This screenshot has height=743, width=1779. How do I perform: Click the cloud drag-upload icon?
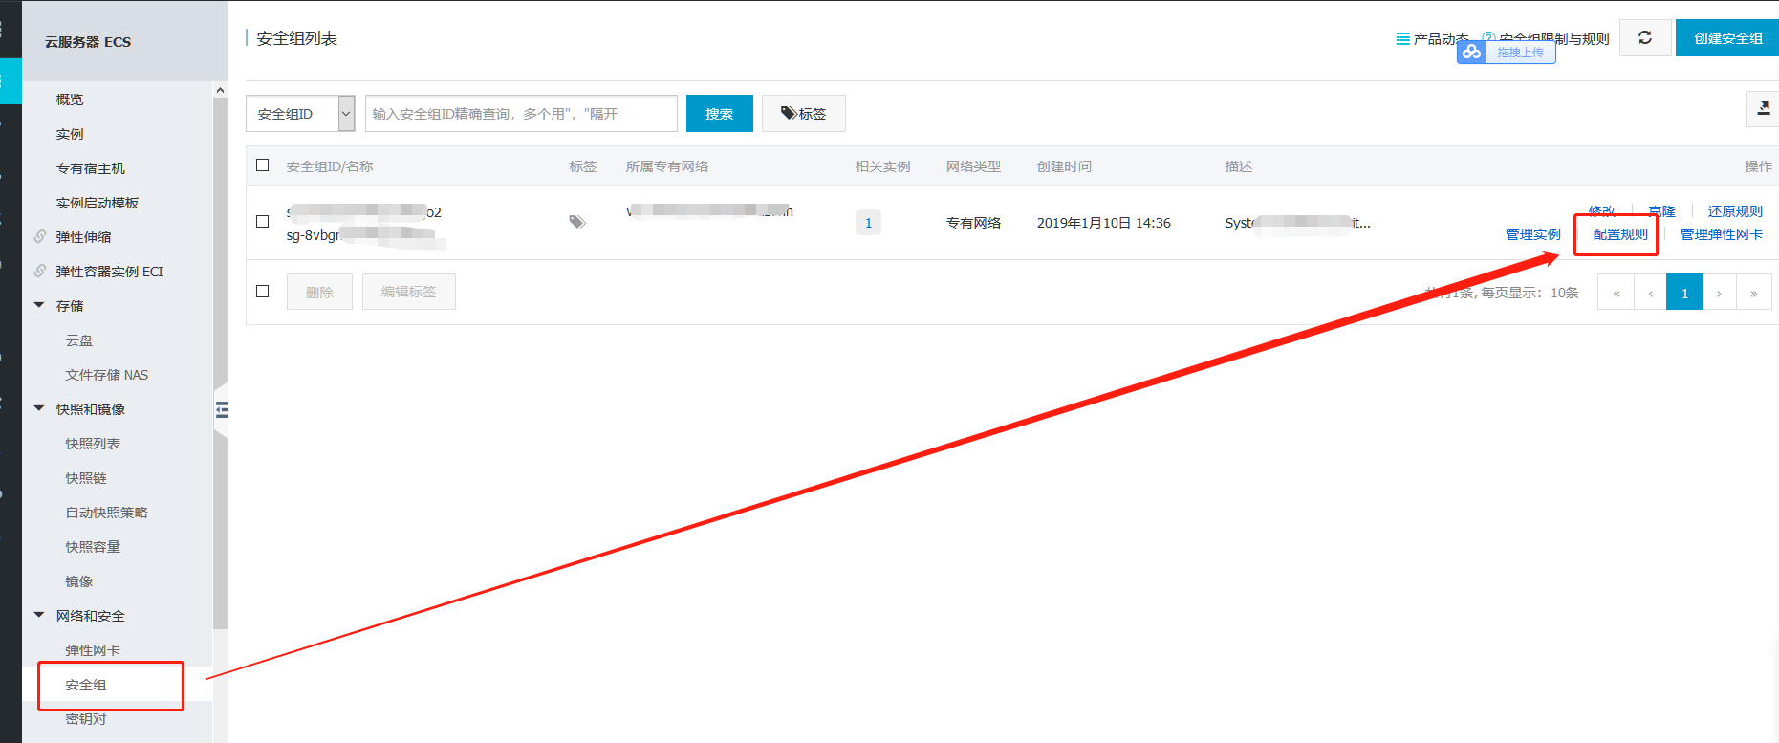(x=1472, y=52)
